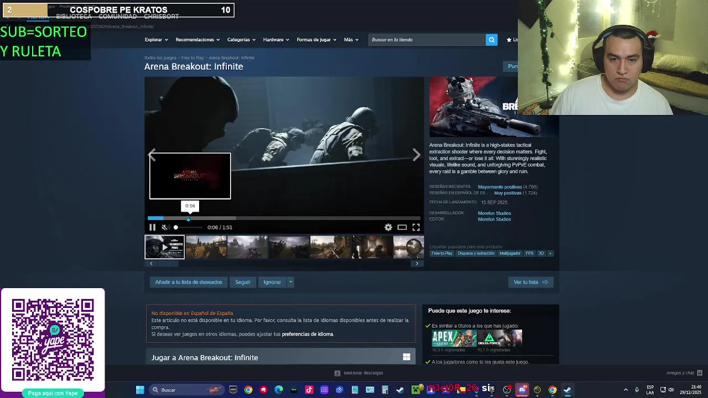Click the Seguir button

click(243, 282)
